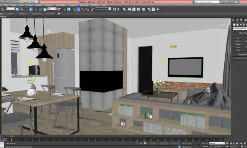The width and height of the screenshot is (247, 148).
Task: Open the Curve Editor
Action: (x=134, y=9)
